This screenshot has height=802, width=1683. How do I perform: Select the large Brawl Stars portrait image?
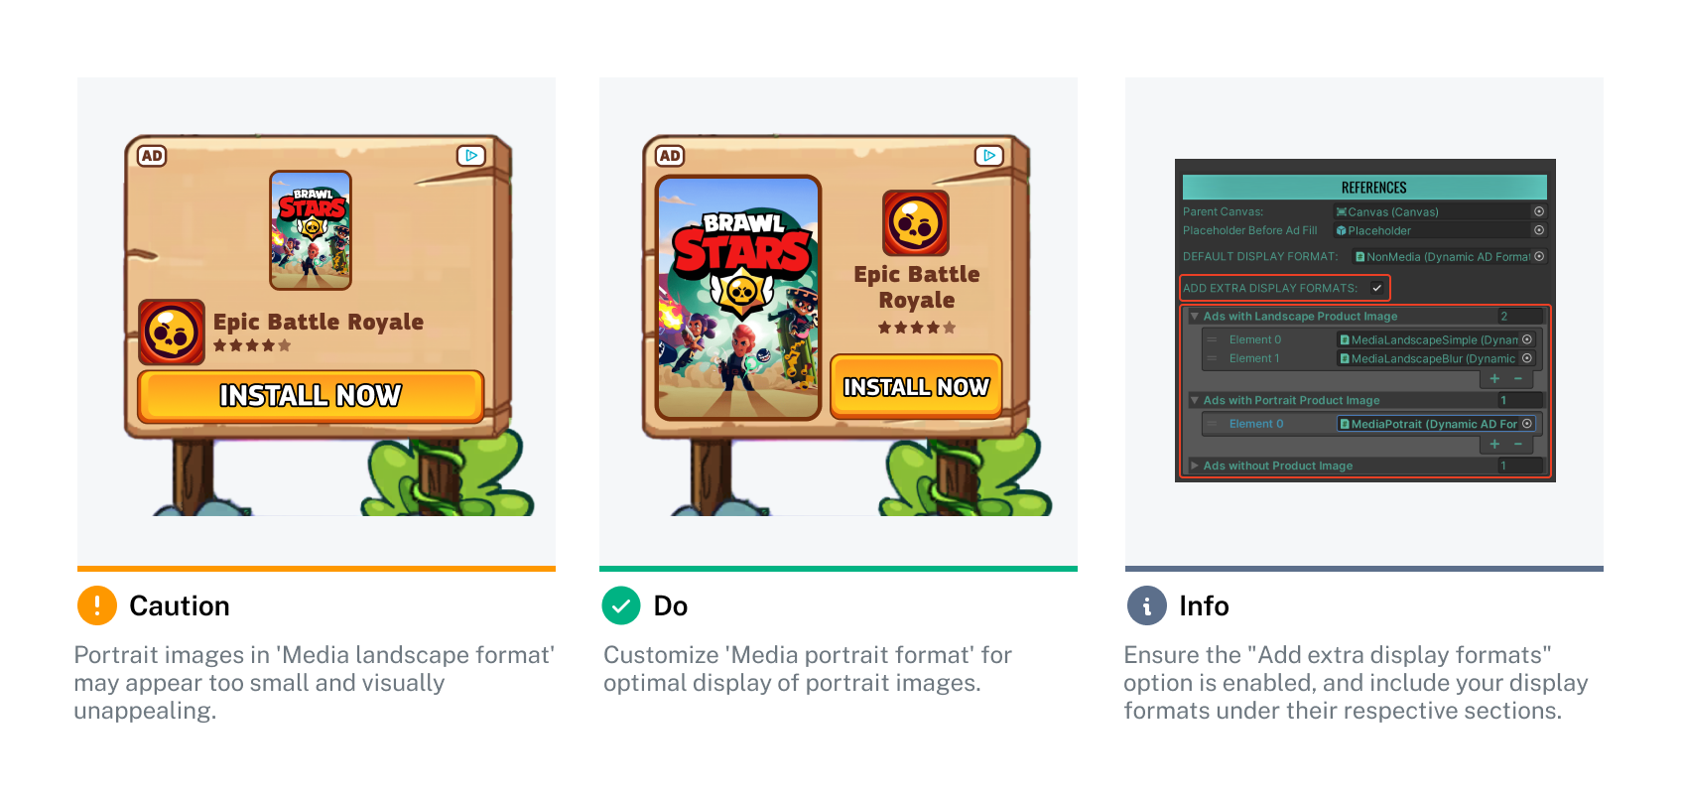738,298
